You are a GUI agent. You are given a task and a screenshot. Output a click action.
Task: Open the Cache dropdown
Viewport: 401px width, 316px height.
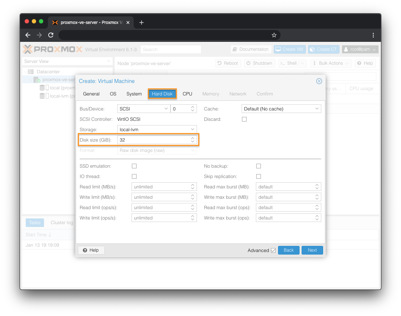pos(317,109)
